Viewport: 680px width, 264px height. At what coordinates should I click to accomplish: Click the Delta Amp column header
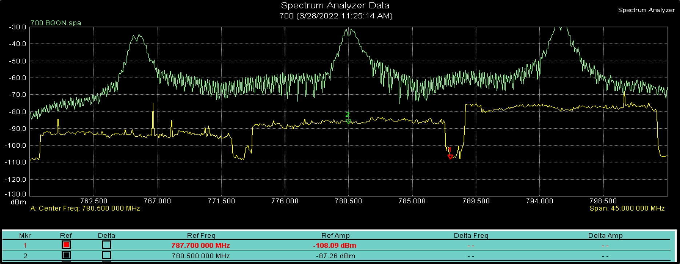point(605,235)
